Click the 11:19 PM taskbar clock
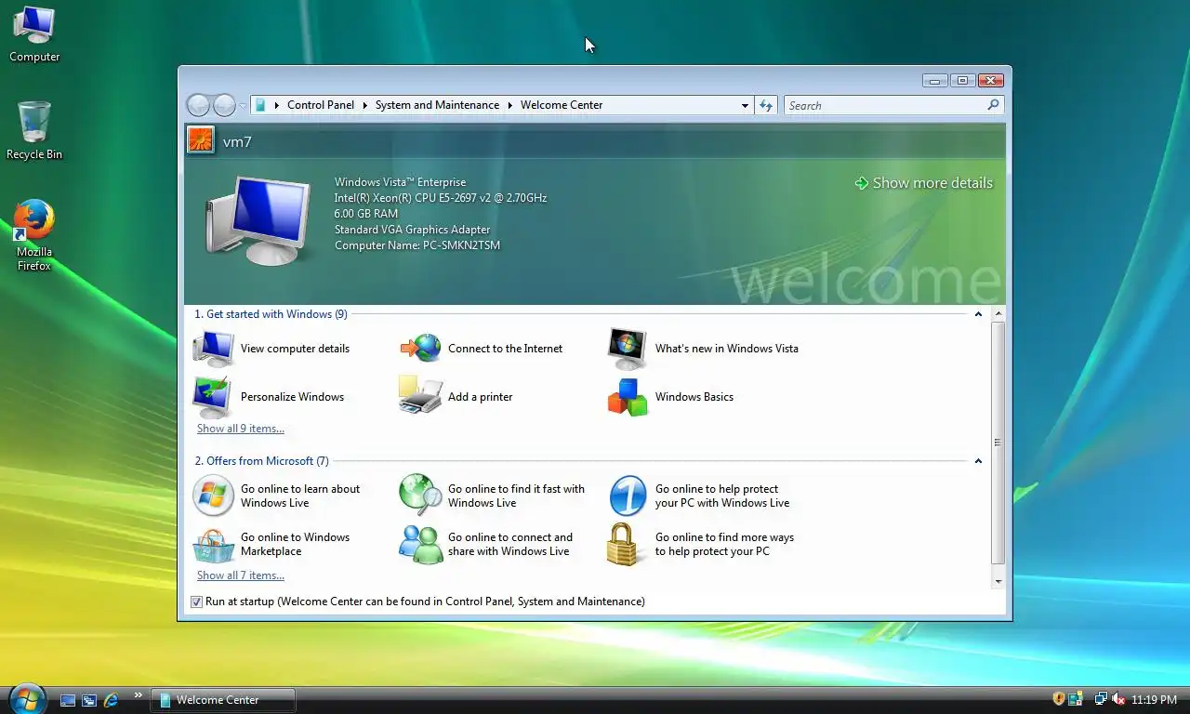 click(1154, 699)
